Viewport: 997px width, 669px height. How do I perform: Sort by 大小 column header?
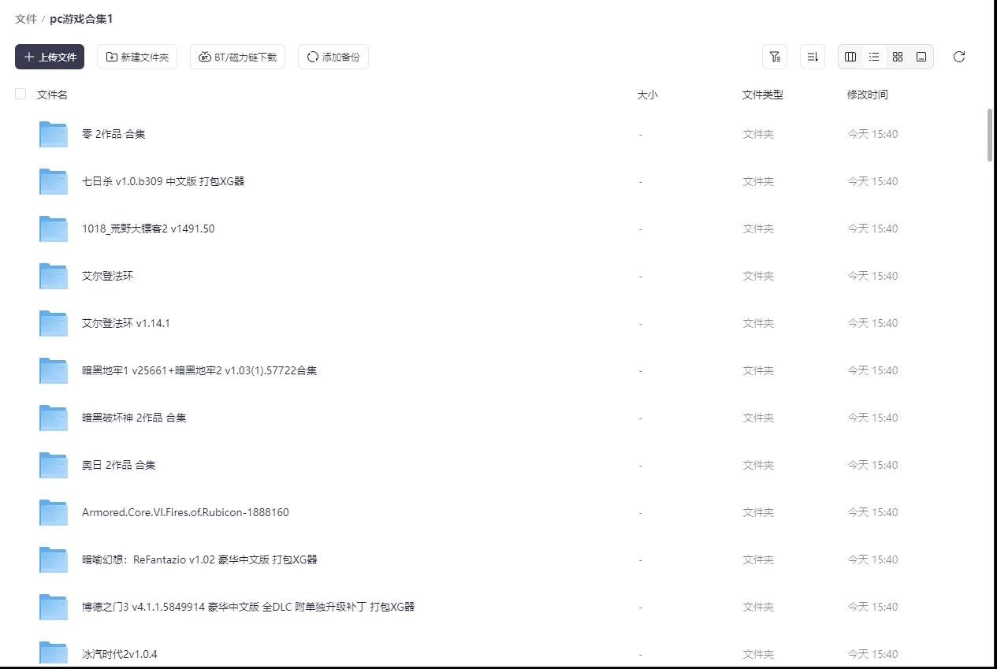647,95
